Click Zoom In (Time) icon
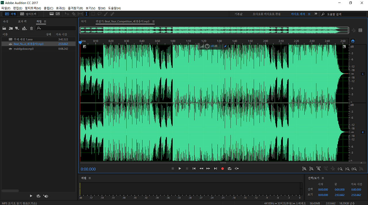 [319, 169]
